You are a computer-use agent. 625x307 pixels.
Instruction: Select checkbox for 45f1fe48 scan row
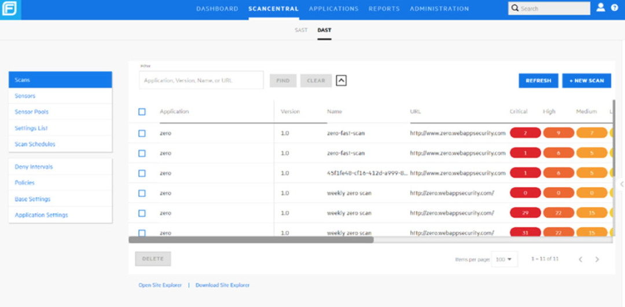[142, 173]
